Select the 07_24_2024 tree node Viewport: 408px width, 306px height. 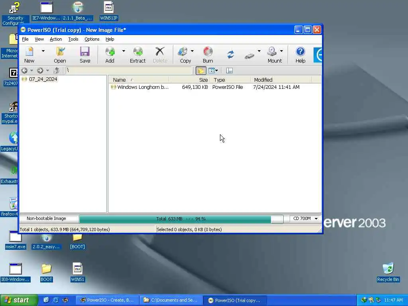[x=43, y=79]
